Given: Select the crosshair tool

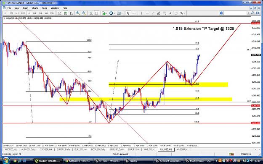Looking at the screenshot, I should pyautogui.click(x=134, y=13).
